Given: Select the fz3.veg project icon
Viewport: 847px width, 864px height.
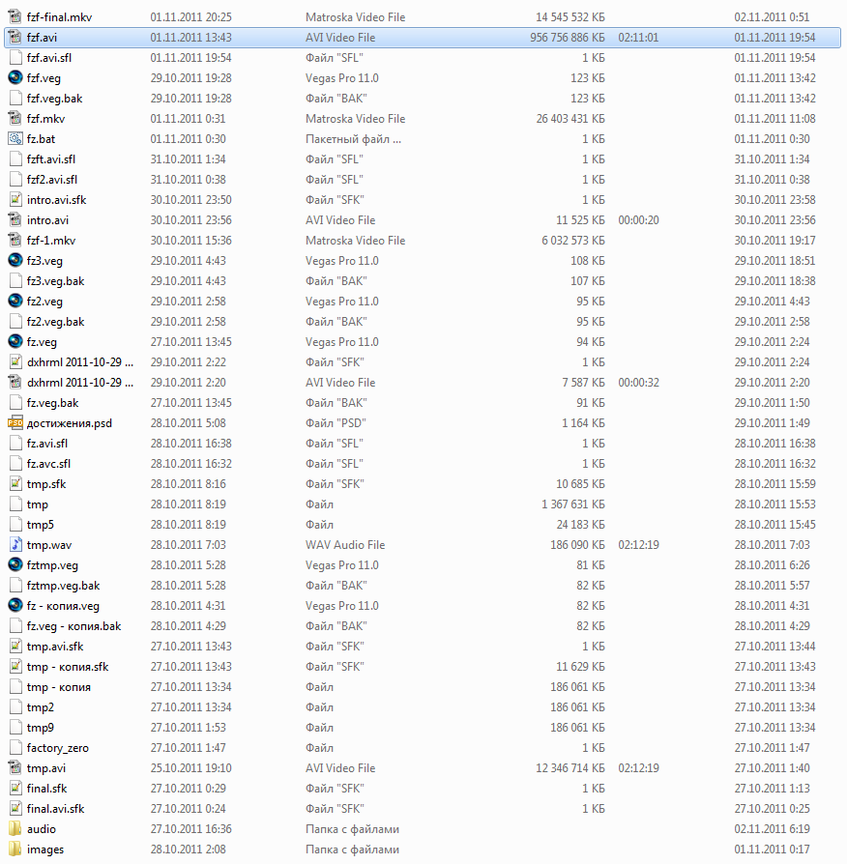Looking at the screenshot, I should pos(15,261).
